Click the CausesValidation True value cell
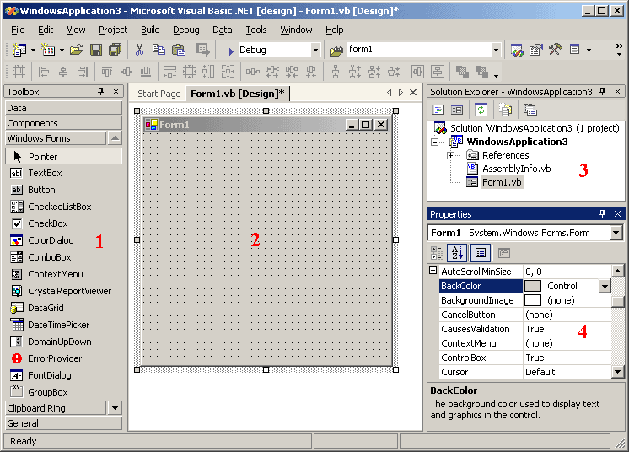The width and height of the screenshot is (629, 452). pyautogui.click(x=567, y=329)
